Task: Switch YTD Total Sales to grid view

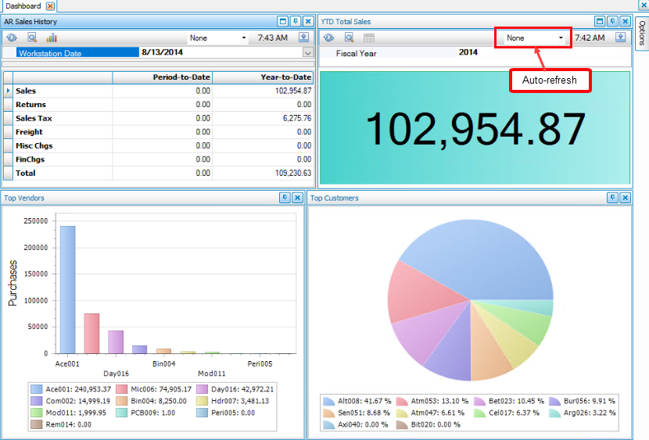Action: click(x=369, y=38)
